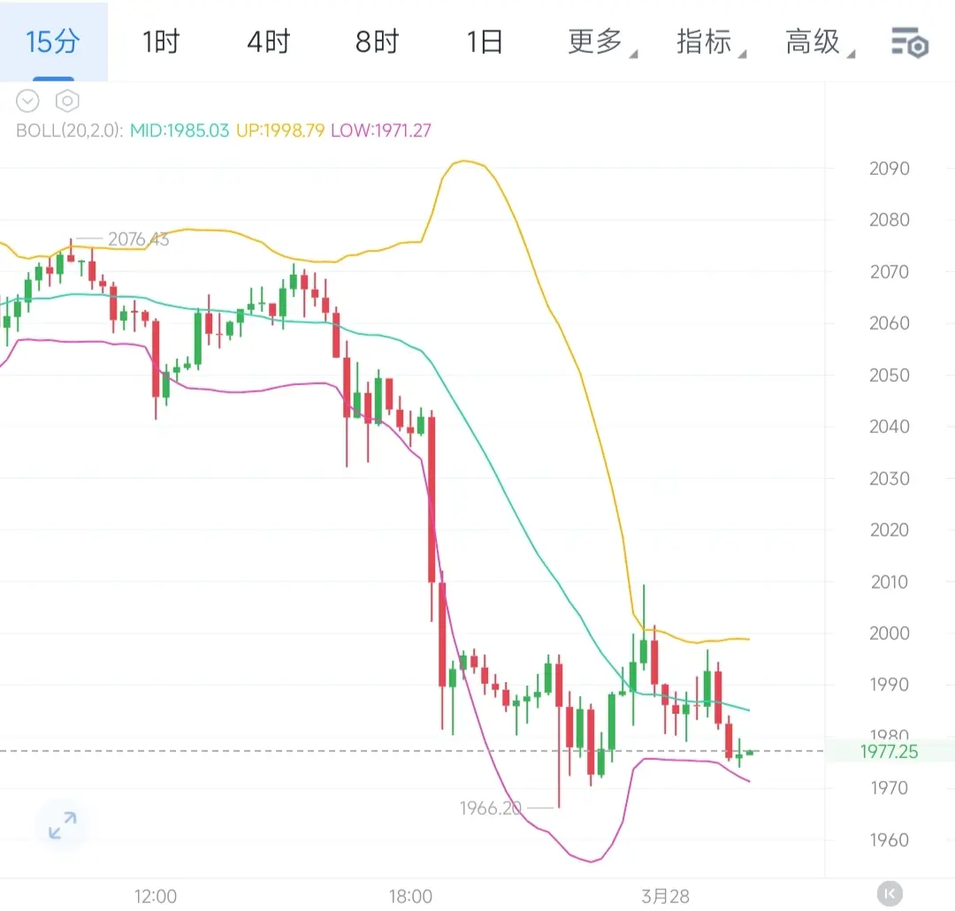Click the 18:00 time axis label
Image resolution: width=955 pixels, height=911 pixels.
click(x=410, y=896)
